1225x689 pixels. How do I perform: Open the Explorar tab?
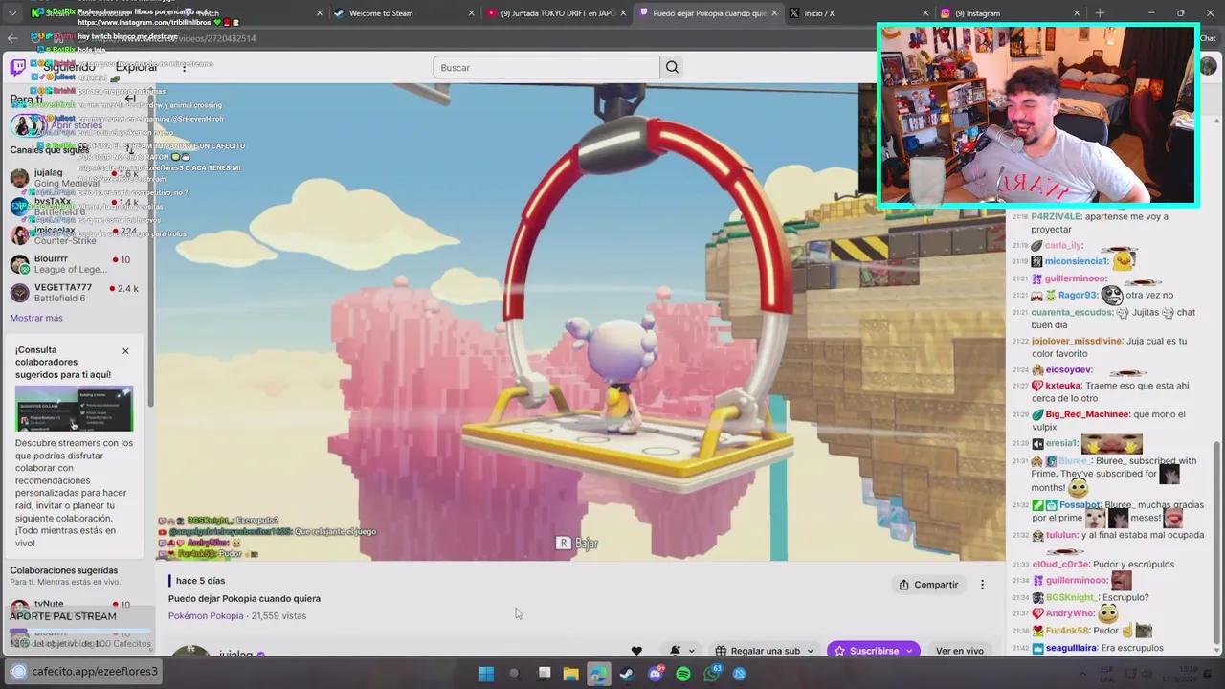pyautogui.click(x=136, y=67)
